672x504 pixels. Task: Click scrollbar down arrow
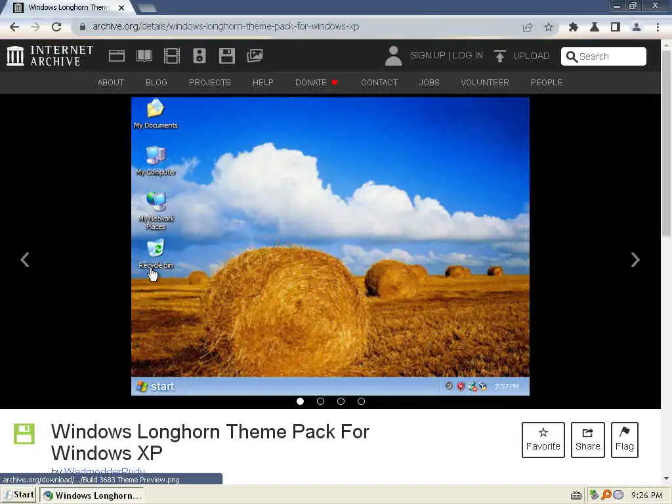pyautogui.click(x=666, y=478)
